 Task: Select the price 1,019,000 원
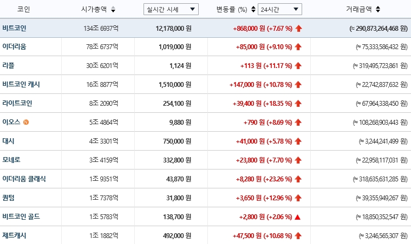[x=175, y=47]
